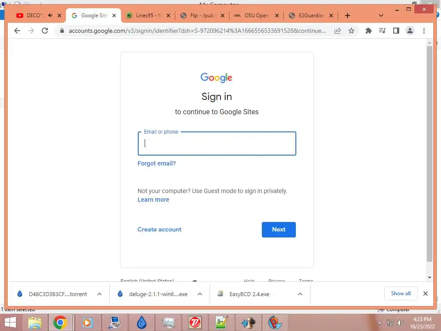Open File Explorer from the taskbar
Screen dimensions: 441x331
coord(35,322)
